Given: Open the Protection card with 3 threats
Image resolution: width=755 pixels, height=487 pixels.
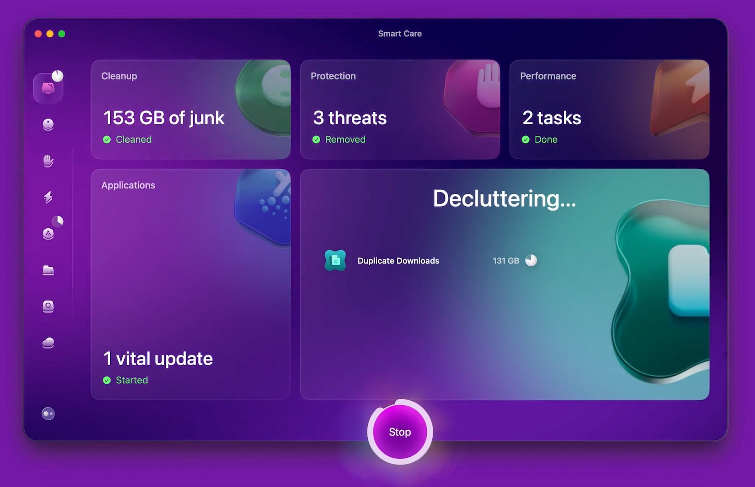Looking at the screenshot, I should click(x=400, y=109).
